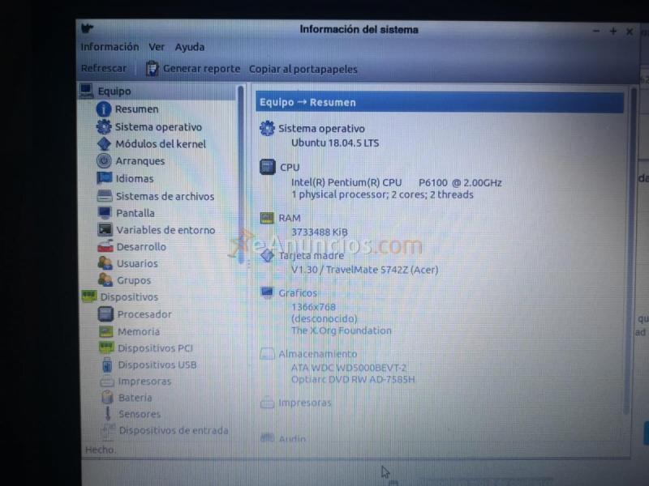Select the Sistema operativo sidebar icon
This screenshot has width=649, height=486.
(105, 127)
